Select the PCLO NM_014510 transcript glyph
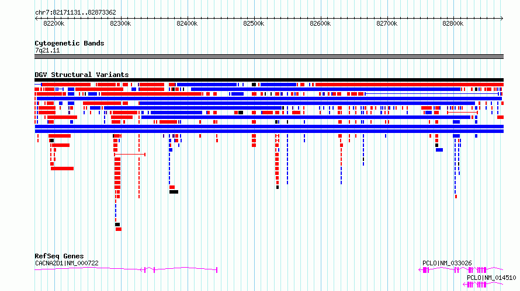Image resolution: width=520 pixels, height=291 pixels. (483, 285)
